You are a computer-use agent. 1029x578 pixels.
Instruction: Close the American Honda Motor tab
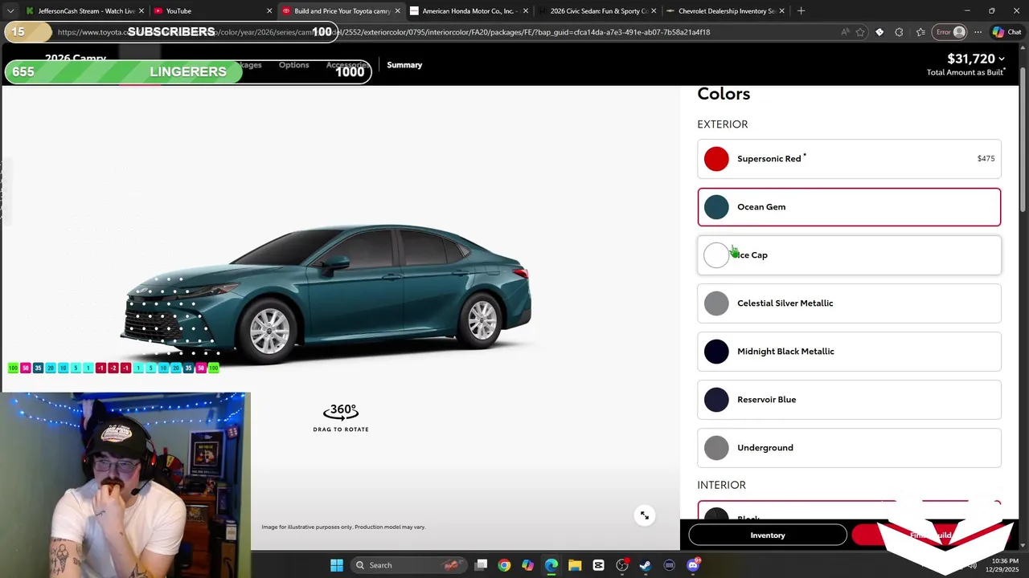[x=525, y=11]
